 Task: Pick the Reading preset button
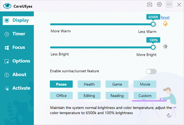[117, 96]
